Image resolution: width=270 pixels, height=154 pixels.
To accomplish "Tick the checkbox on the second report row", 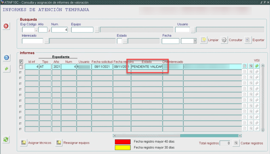I will point(21,72).
